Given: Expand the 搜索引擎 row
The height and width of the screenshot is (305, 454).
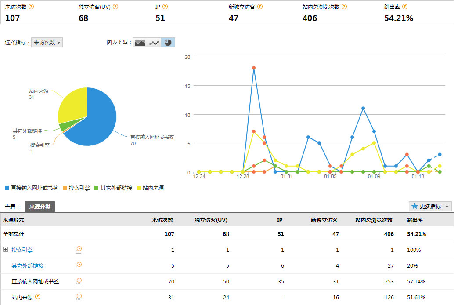Looking at the screenshot, I should point(6,250).
